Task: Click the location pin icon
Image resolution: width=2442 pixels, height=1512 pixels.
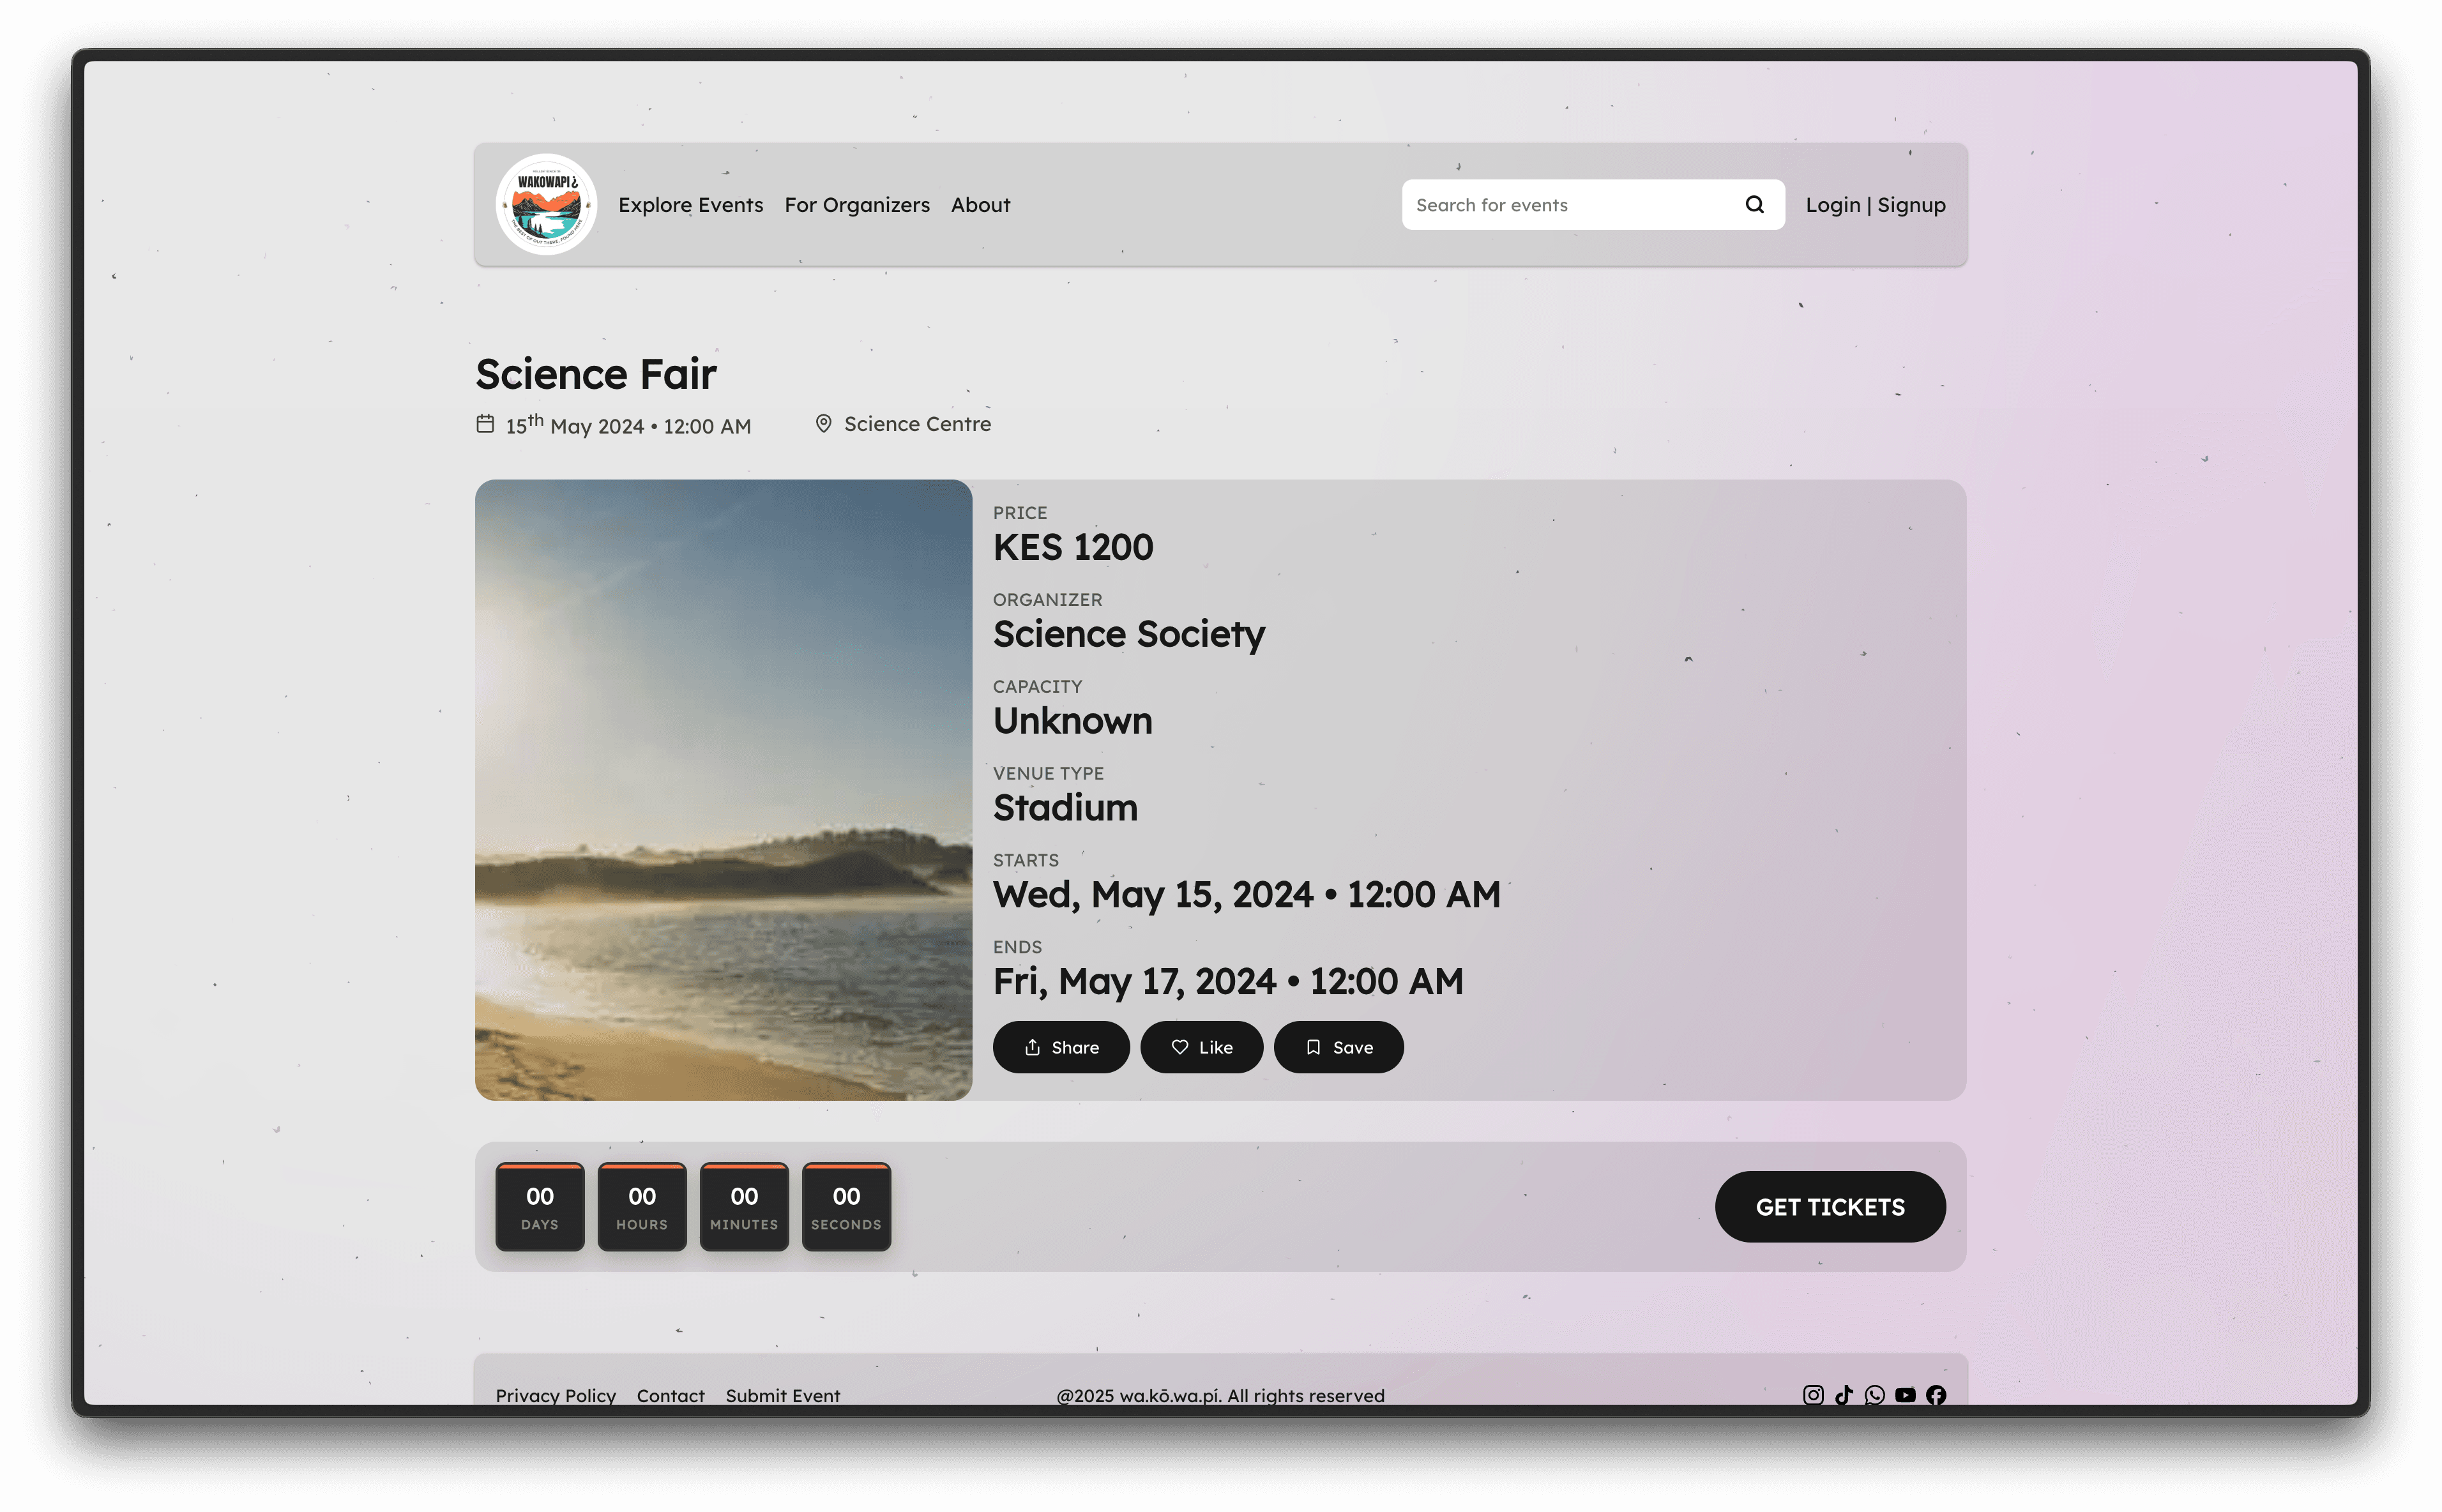Action: [x=823, y=424]
